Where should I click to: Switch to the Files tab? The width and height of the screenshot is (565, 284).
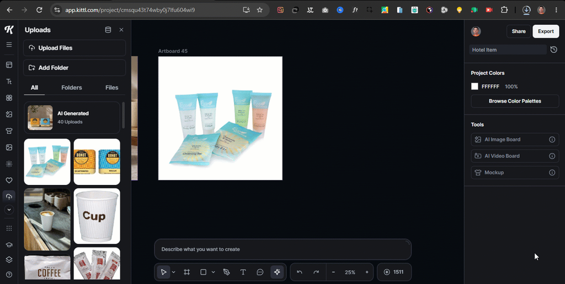point(111,88)
